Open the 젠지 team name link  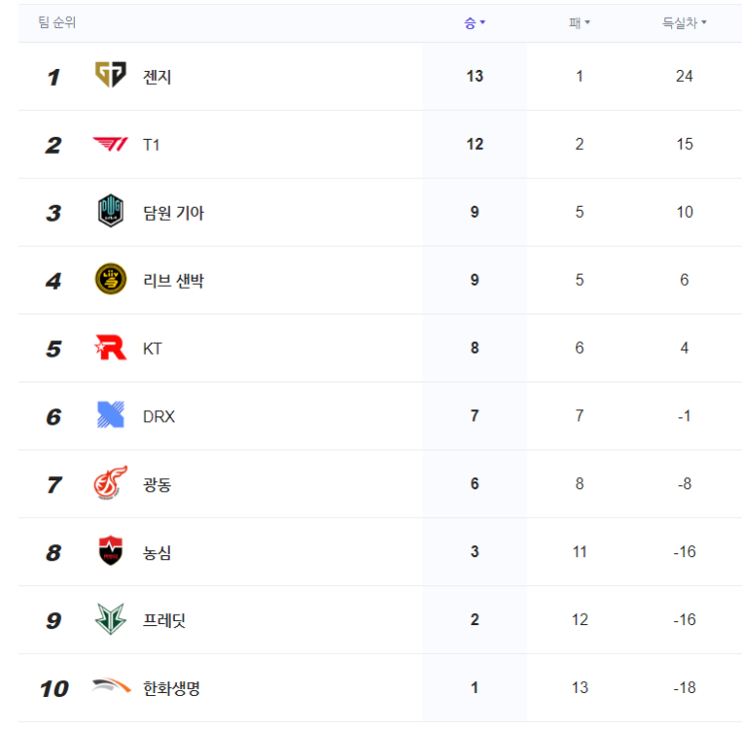click(x=158, y=77)
